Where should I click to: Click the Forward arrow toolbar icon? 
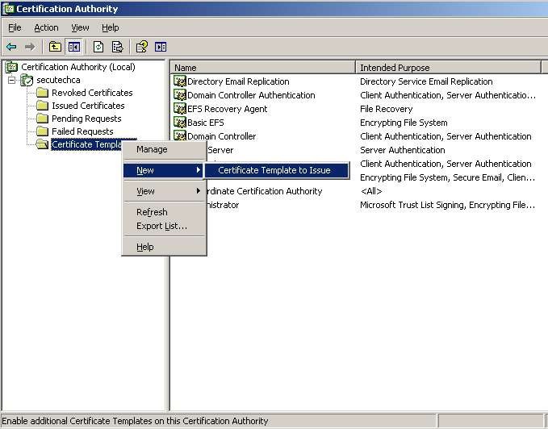coord(30,47)
